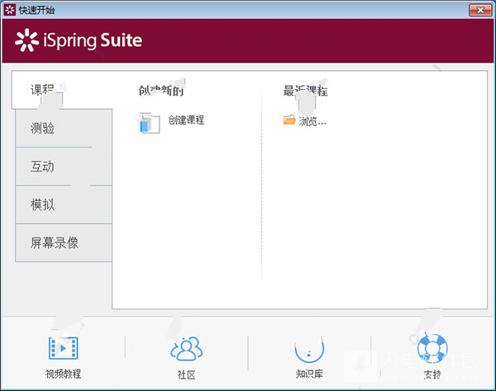The height and width of the screenshot is (391, 496).
Task: Click the 支持 label
Action: 432,375
